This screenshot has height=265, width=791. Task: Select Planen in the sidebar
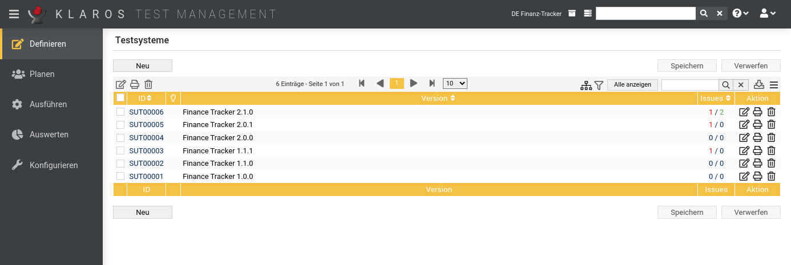[x=51, y=74]
